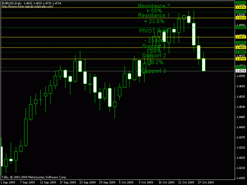Select the '- 23.6%' level label

pyautogui.click(x=154, y=40)
